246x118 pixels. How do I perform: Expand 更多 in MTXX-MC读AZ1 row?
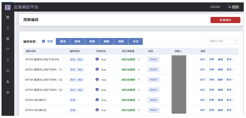(x=230, y=100)
